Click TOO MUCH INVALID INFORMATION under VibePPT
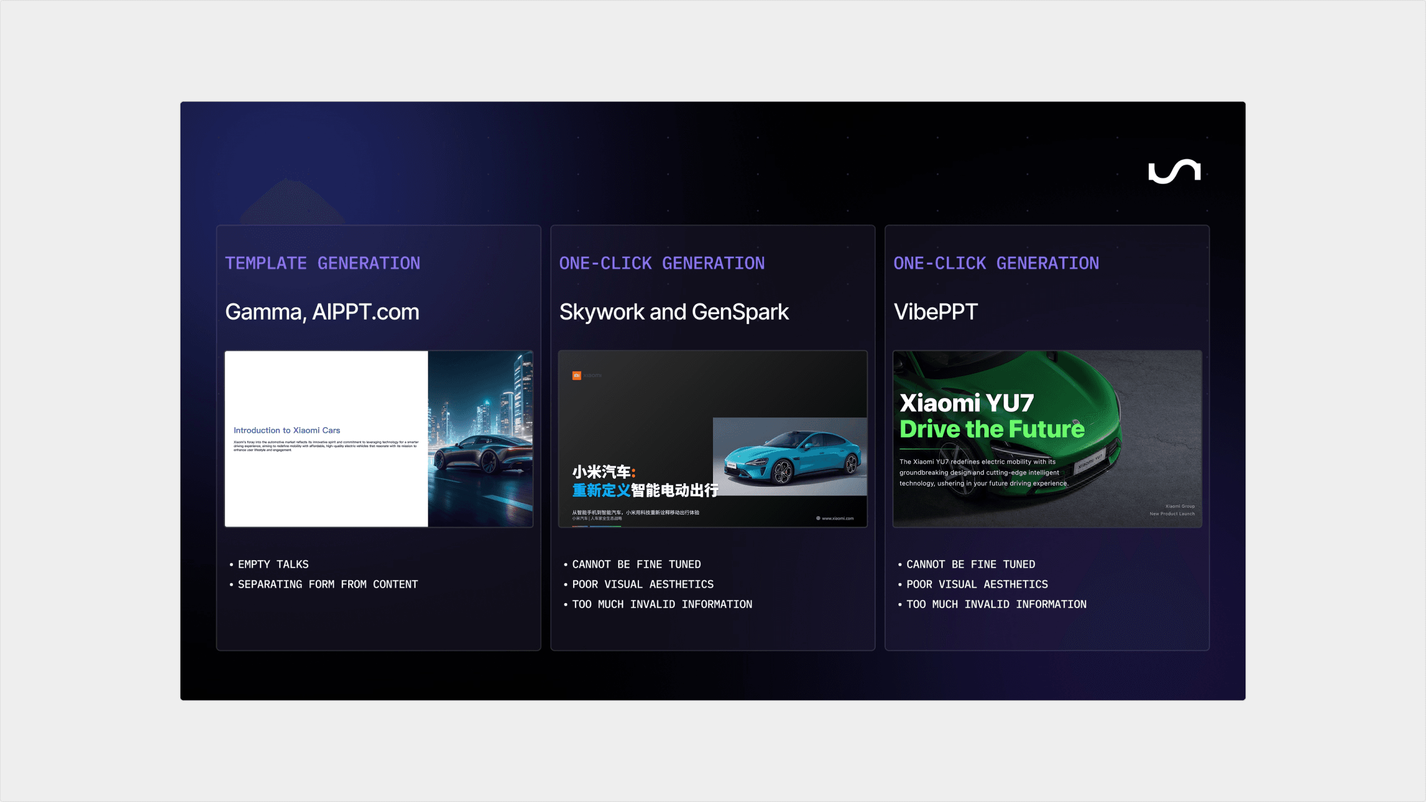Viewport: 1426px width, 802px height. click(996, 604)
